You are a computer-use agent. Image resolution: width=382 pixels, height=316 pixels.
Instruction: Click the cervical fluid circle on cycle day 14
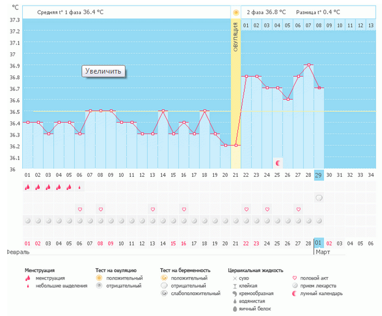[163, 220]
